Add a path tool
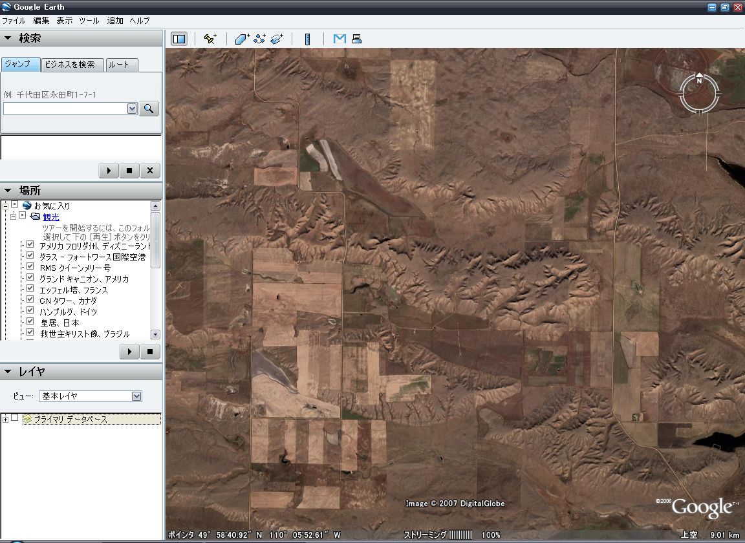This screenshot has height=543, width=745. pos(259,39)
